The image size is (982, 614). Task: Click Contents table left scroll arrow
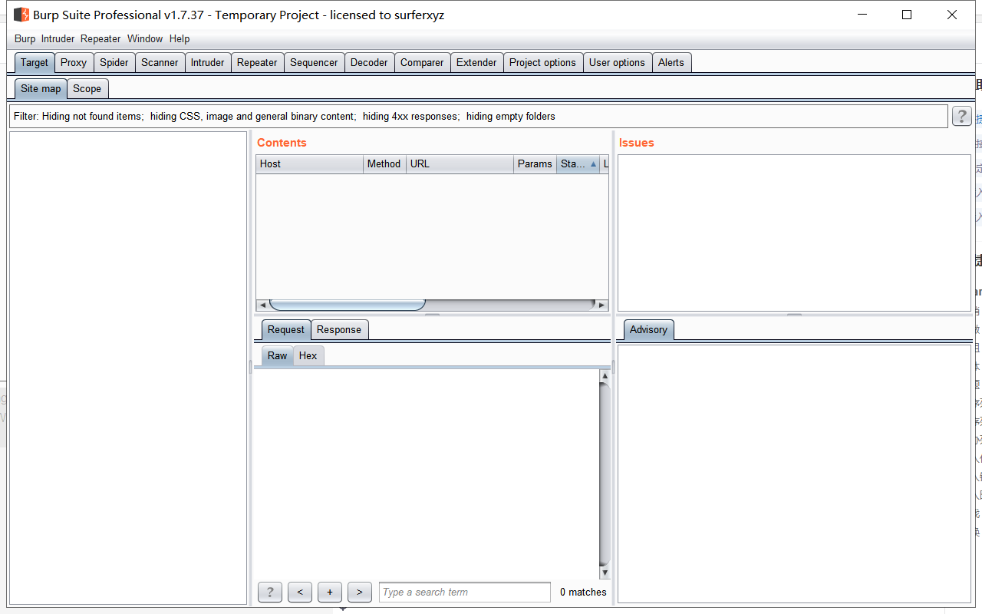pos(262,305)
